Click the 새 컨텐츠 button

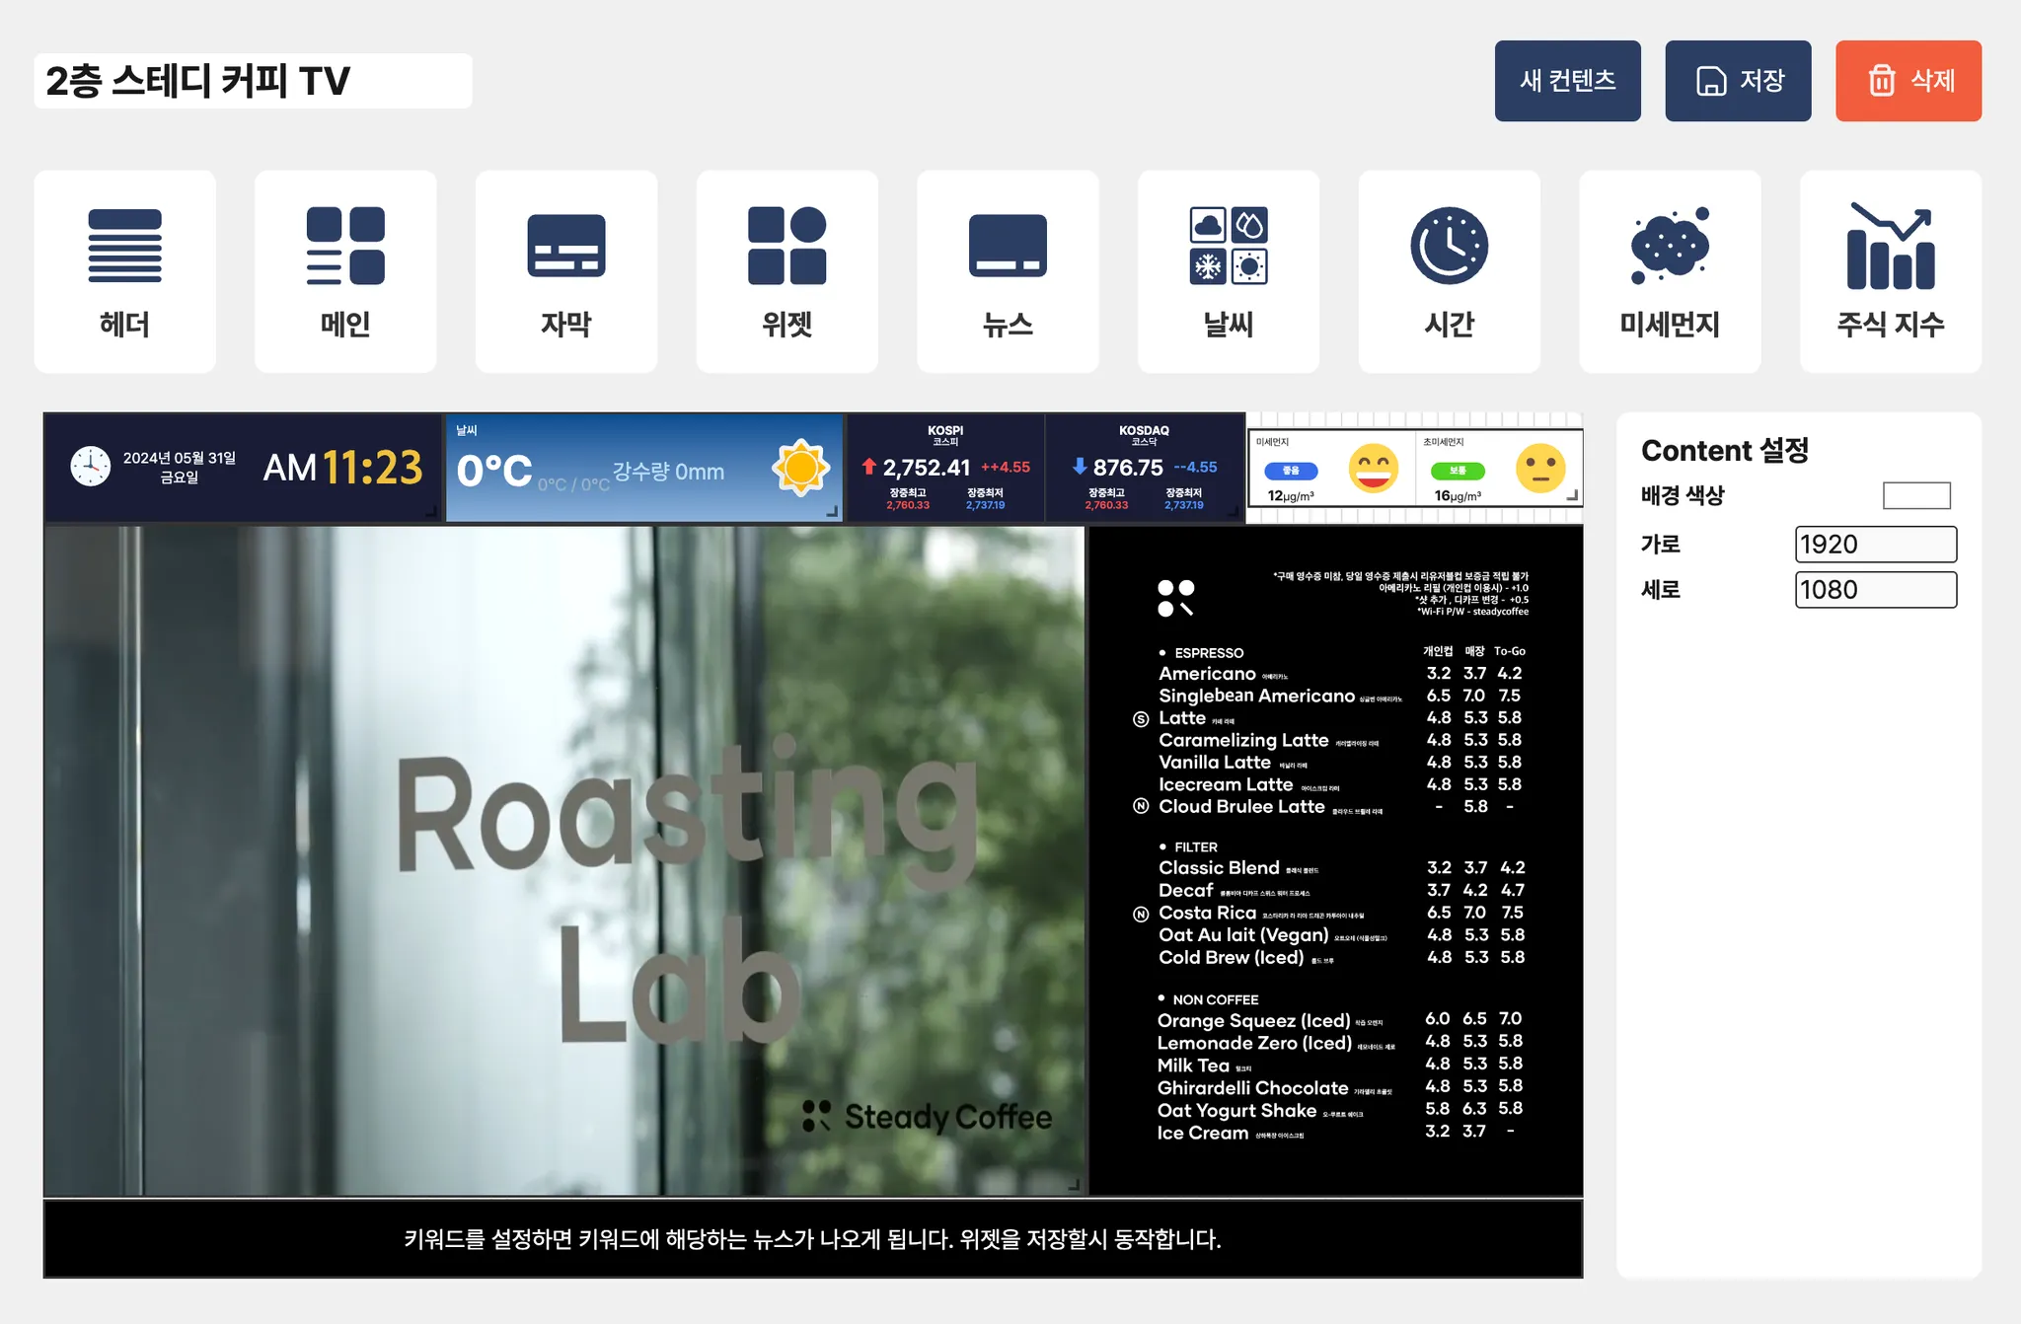click(1567, 81)
